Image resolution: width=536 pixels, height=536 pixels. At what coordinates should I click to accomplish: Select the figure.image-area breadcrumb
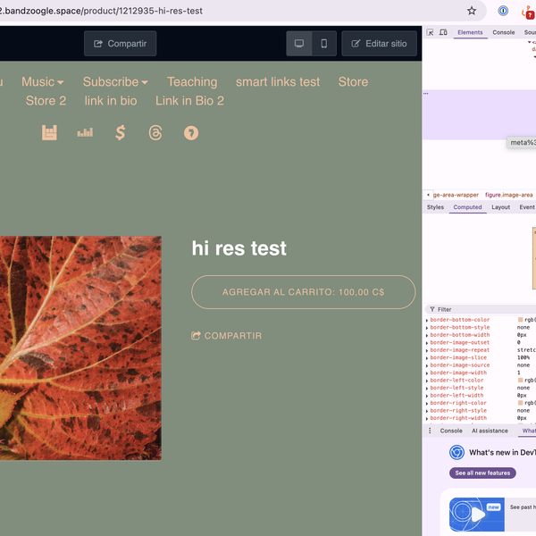click(508, 195)
